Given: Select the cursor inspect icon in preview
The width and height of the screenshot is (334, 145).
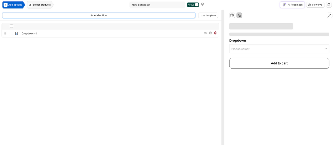Looking at the screenshot, I should coord(239,16).
